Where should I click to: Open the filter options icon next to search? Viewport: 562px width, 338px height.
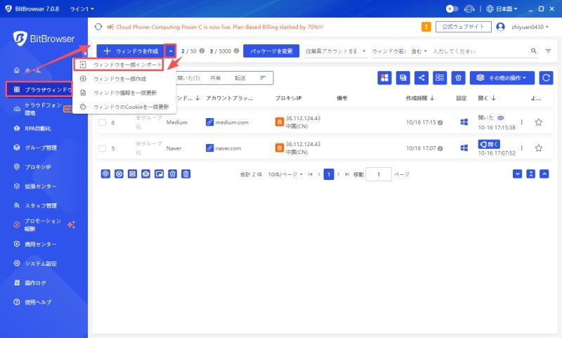pyautogui.click(x=548, y=51)
